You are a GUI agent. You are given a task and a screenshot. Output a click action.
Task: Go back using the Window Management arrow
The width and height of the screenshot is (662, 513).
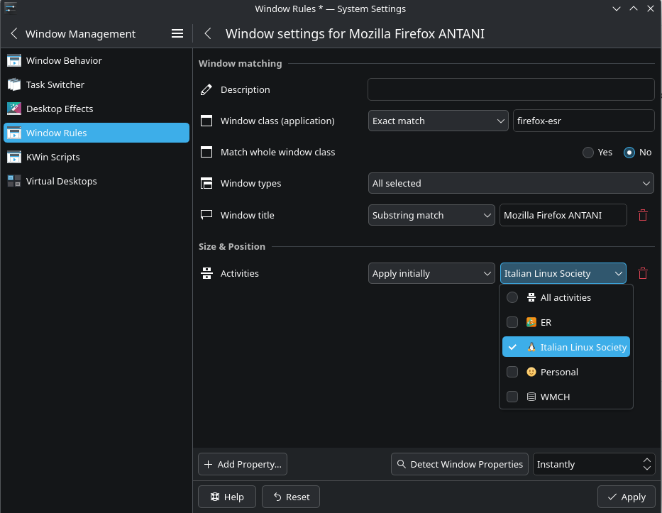pyautogui.click(x=14, y=33)
